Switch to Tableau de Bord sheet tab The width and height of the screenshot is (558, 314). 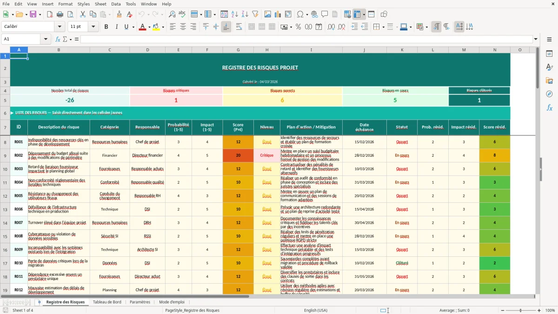coord(107,302)
